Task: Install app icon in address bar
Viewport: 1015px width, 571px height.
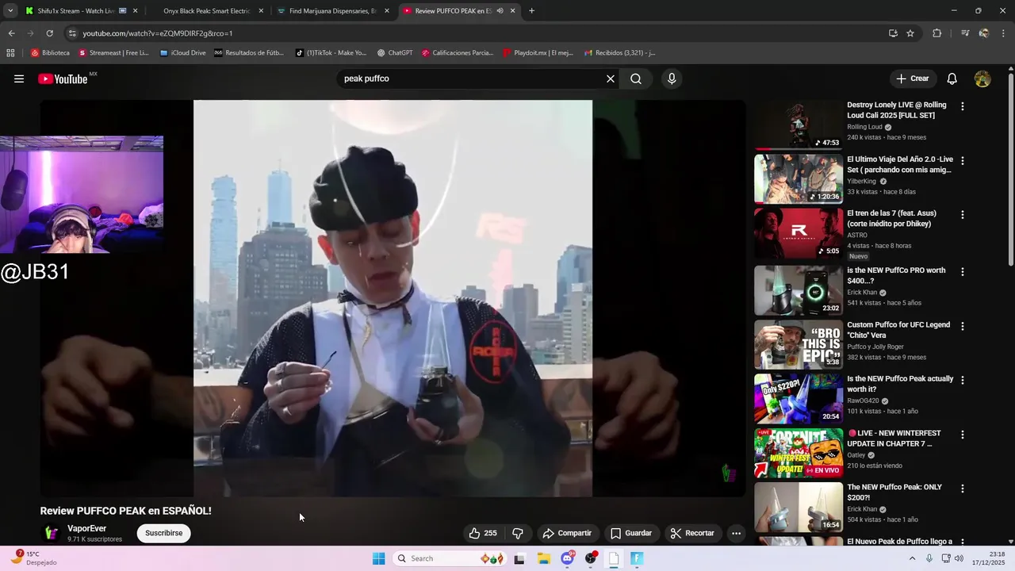Action: [893, 33]
